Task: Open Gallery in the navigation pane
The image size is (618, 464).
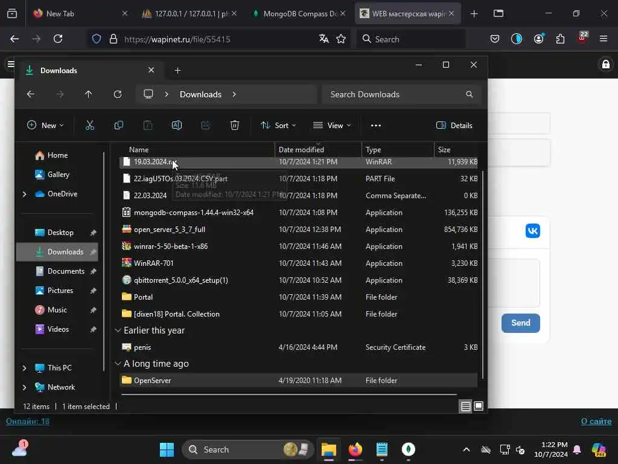Action: click(x=59, y=175)
